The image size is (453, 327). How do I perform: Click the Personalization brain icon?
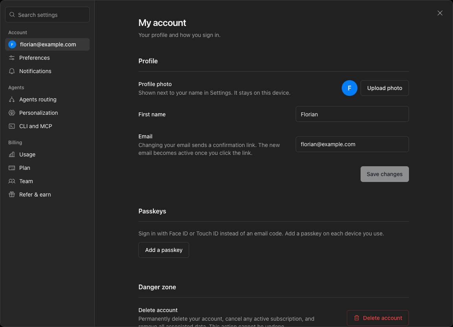click(12, 113)
